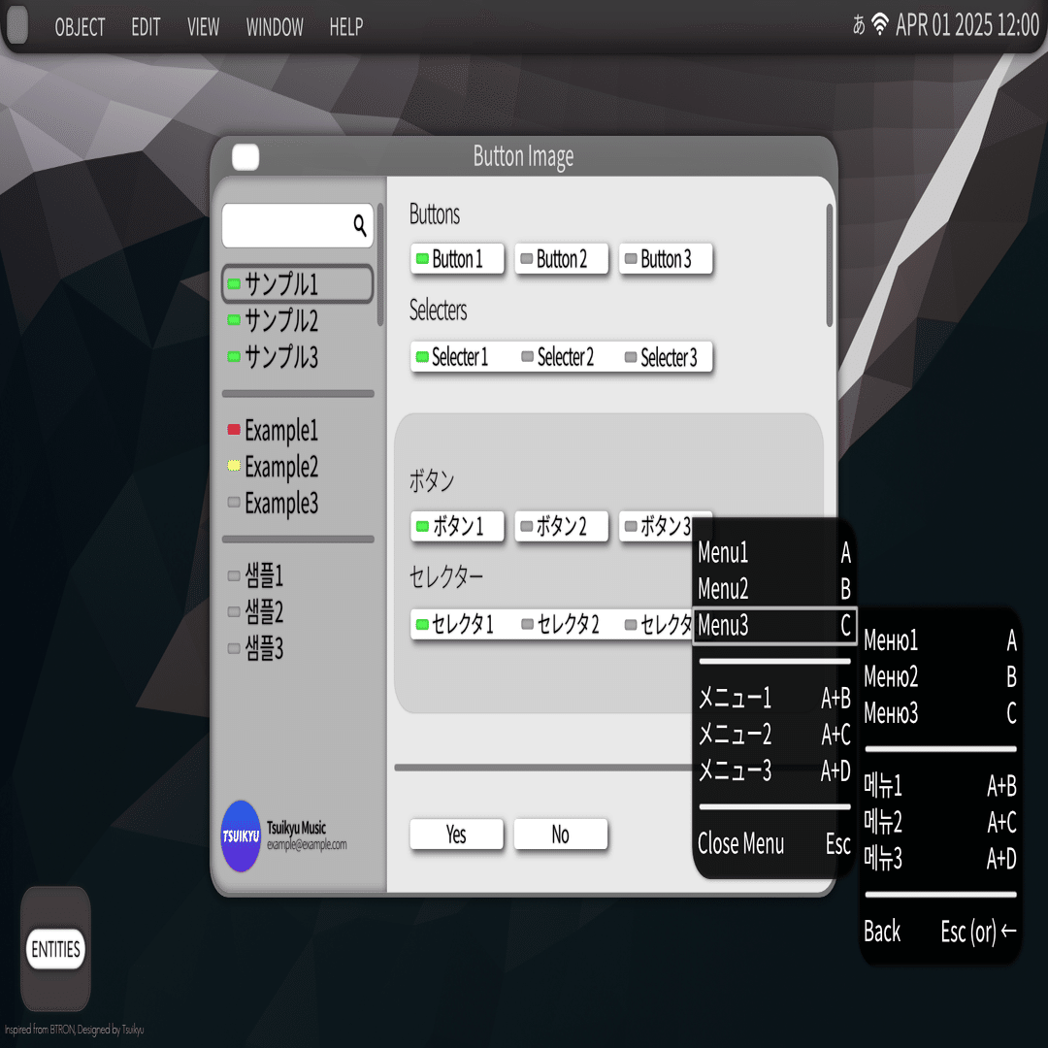Toggle Button2
The height and width of the screenshot is (1048, 1048).
pyautogui.click(x=562, y=259)
